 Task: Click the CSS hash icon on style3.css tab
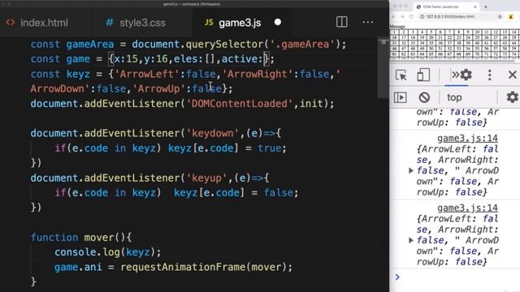point(109,22)
